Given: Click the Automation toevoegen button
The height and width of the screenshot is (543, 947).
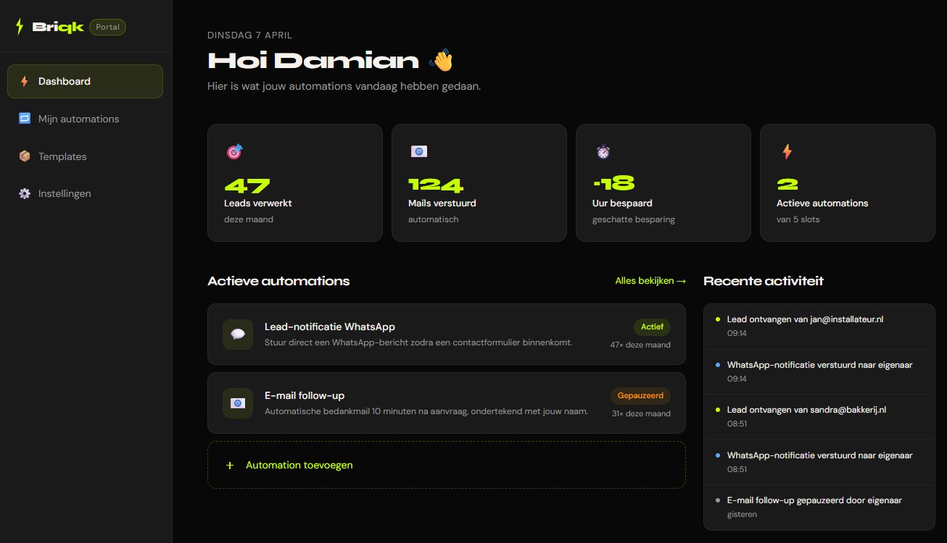Looking at the screenshot, I should click(446, 465).
